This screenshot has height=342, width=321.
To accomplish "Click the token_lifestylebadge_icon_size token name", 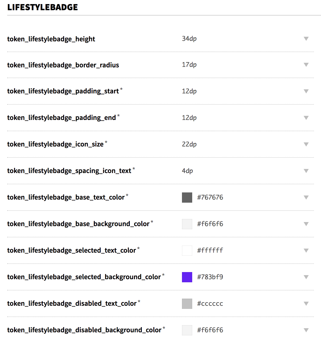I will pos(55,144).
